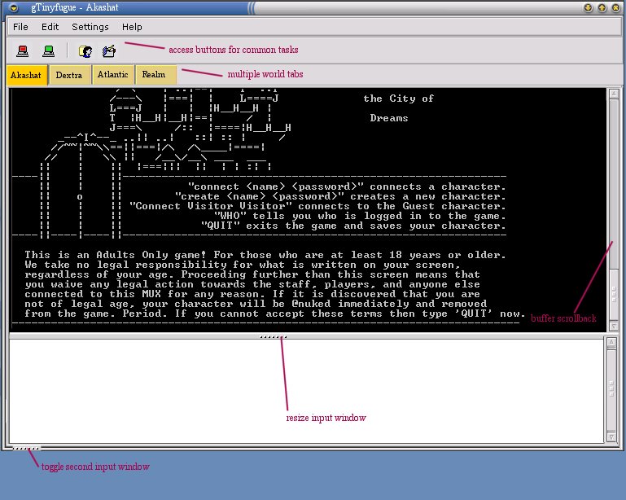The width and height of the screenshot is (626, 500).
Task: Click the output buffer scrollbar thumb
Action: click(x=614, y=294)
